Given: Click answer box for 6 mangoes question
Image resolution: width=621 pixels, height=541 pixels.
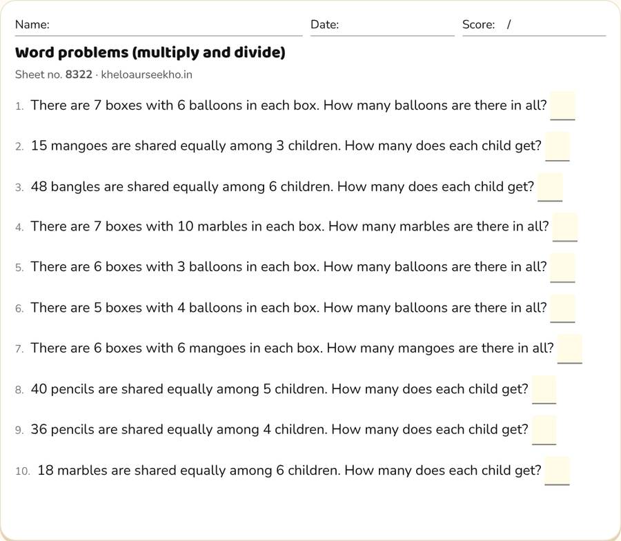Looking at the screenshot, I should click(569, 349).
